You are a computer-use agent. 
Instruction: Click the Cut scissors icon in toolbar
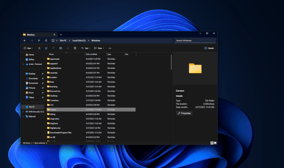(39, 48)
